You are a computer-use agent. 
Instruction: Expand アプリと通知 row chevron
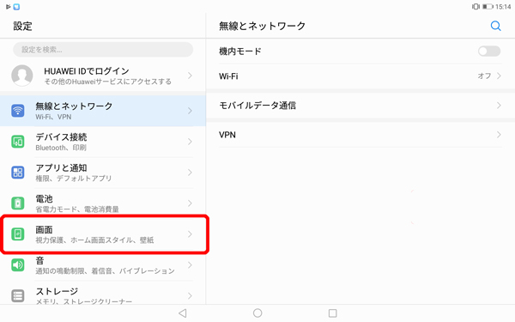click(x=190, y=173)
